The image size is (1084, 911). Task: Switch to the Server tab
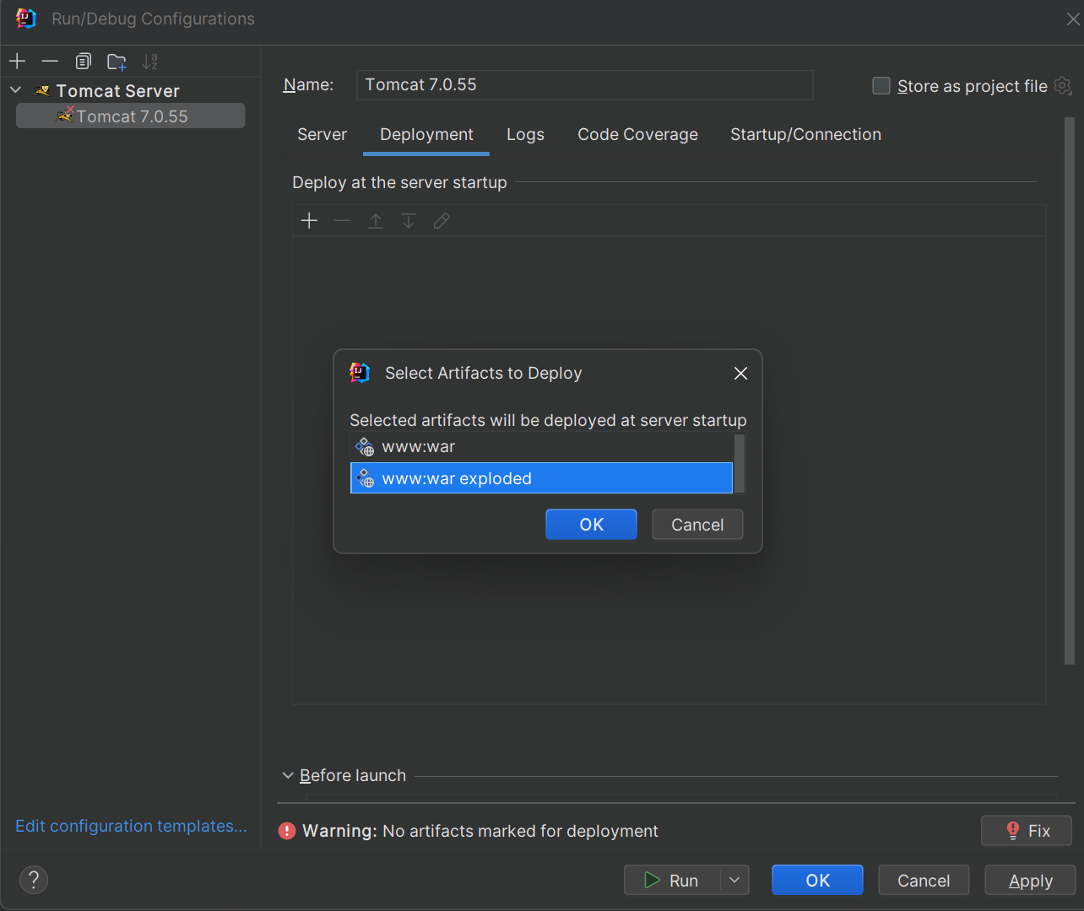pyautogui.click(x=322, y=134)
